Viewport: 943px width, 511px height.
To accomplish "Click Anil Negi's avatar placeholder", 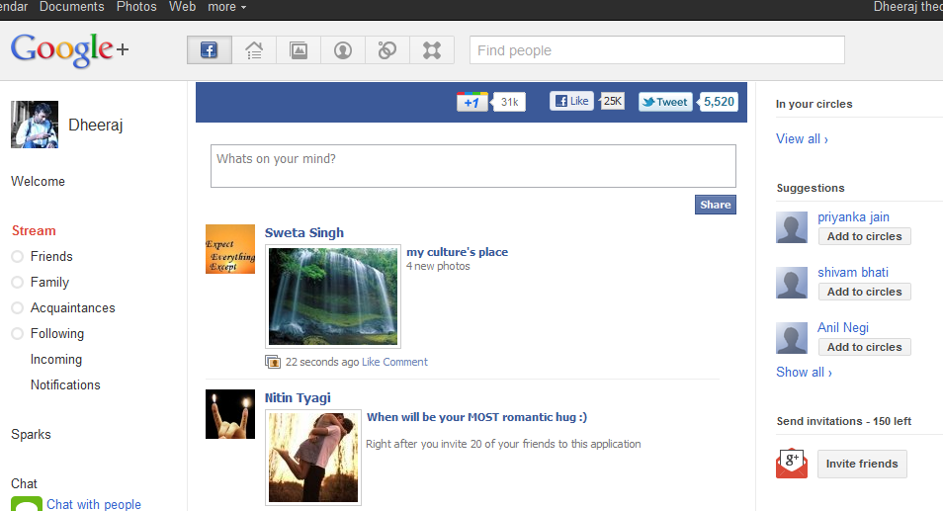I will pyautogui.click(x=792, y=338).
